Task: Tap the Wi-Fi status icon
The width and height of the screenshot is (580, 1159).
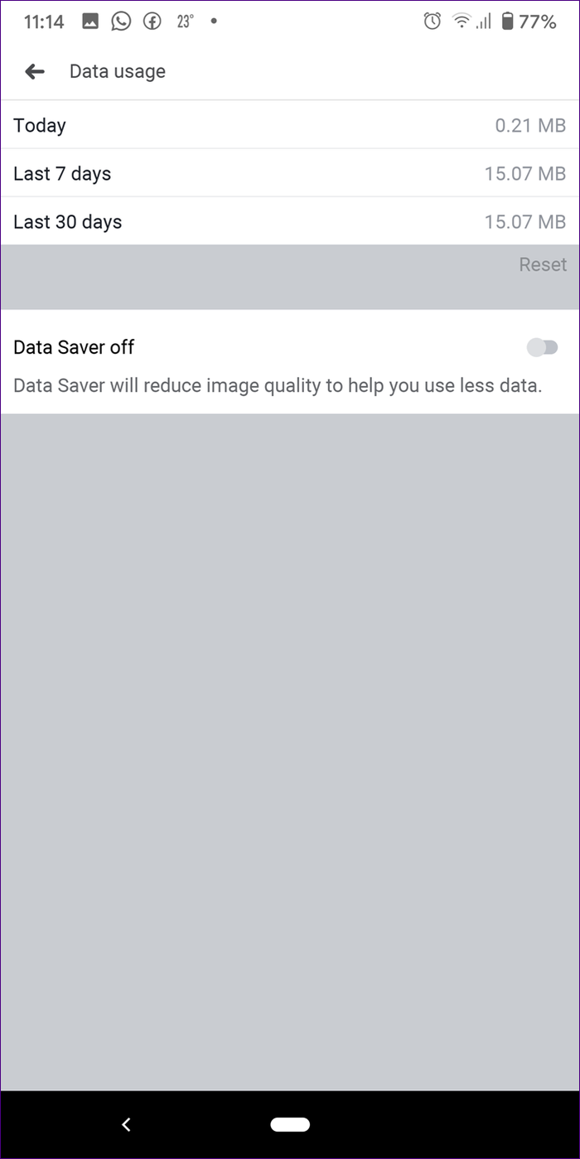Action: pos(461,22)
